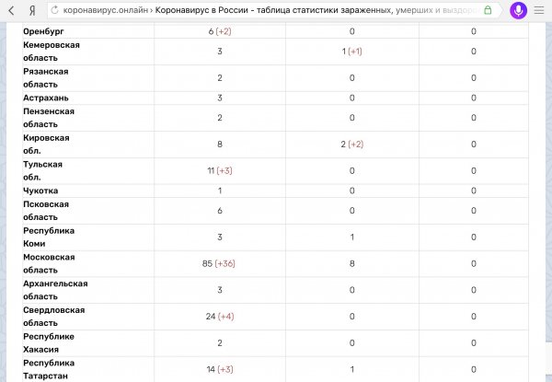This screenshot has width=552, height=382.
Task: Click the green lock security icon
Action: click(x=489, y=9)
